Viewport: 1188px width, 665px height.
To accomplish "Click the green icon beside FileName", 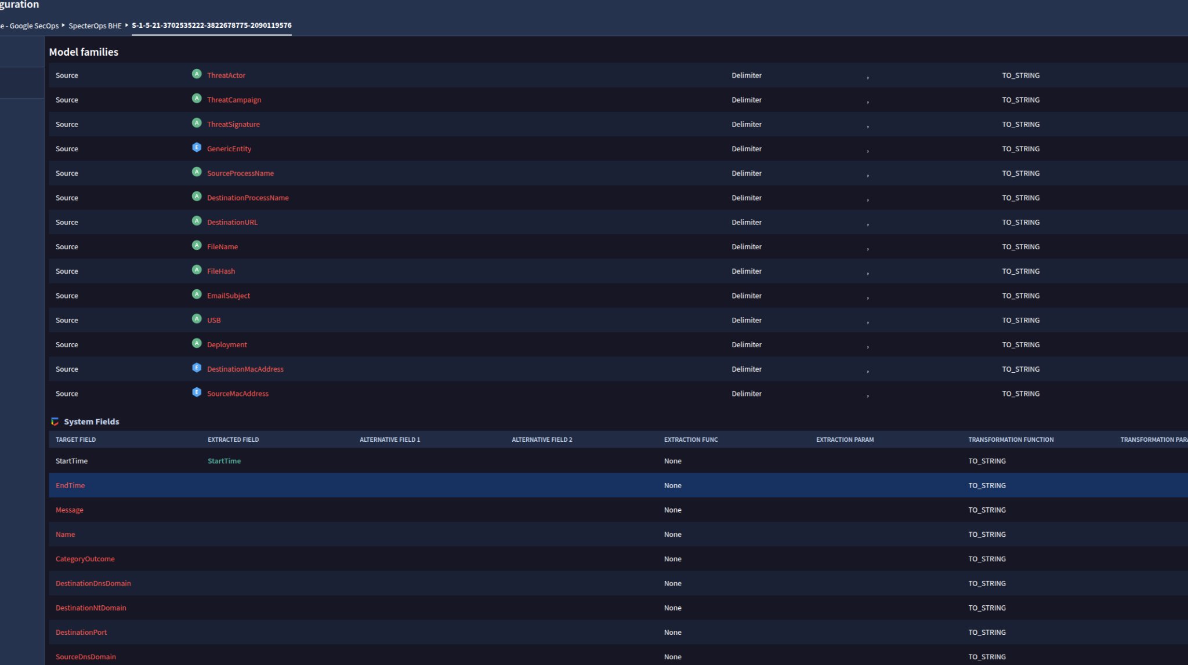I will coord(197,245).
